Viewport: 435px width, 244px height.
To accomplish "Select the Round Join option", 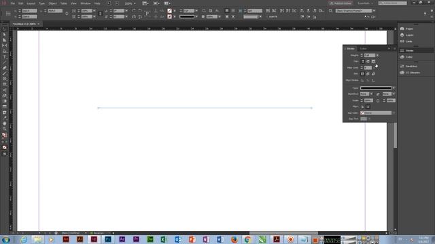I will point(368,74).
